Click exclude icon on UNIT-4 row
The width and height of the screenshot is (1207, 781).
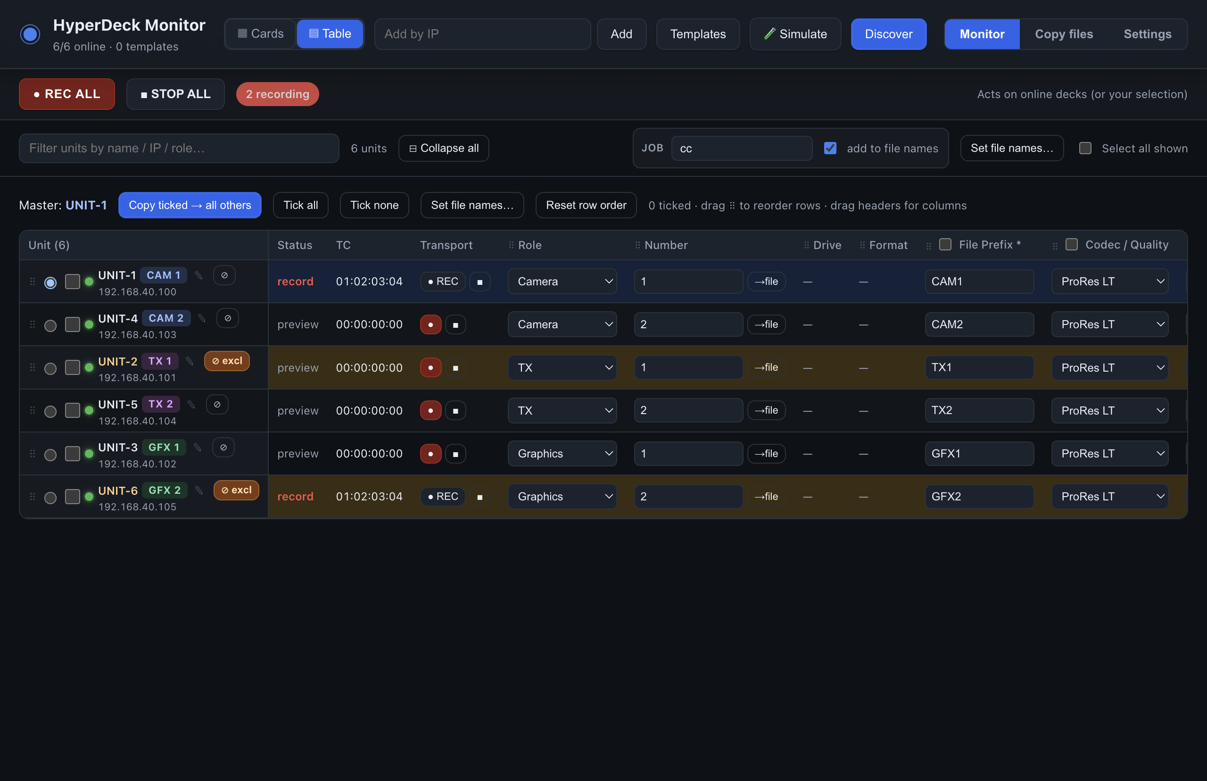pyautogui.click(x=228, y=318)
